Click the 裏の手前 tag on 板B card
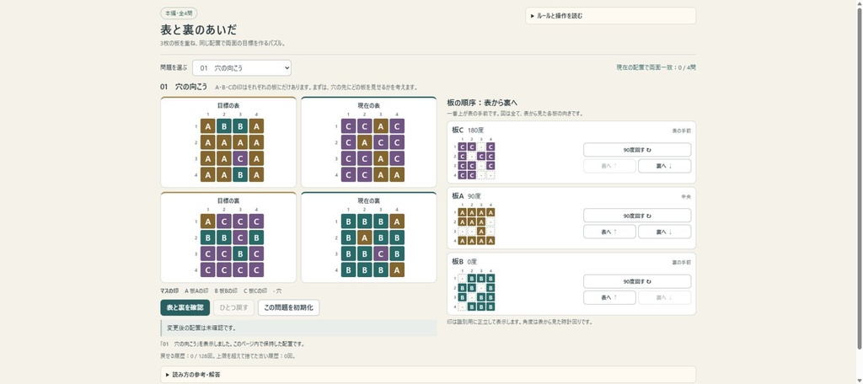 (x=681, y=263)
